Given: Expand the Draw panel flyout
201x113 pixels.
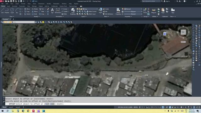Looking at the screenshot, I should (x=12, y=17).
